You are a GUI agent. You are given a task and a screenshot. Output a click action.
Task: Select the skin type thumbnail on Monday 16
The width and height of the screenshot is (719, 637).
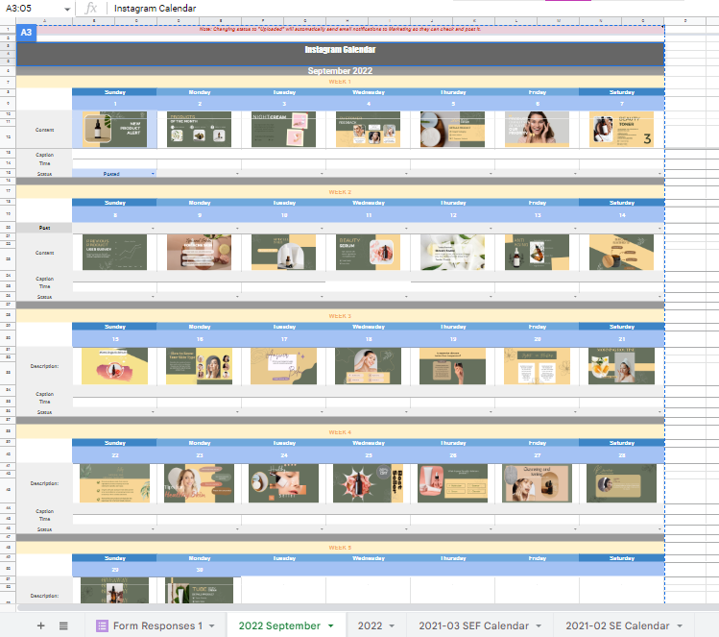[x=199, y=366]
